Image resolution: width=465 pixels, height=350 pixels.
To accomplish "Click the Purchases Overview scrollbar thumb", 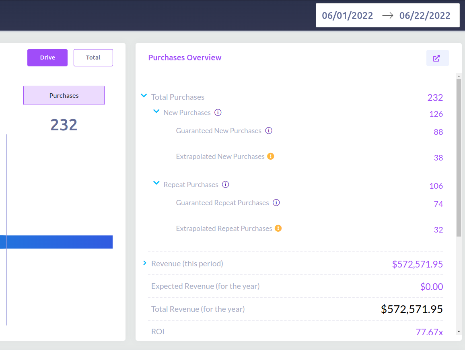I will 459,157.
